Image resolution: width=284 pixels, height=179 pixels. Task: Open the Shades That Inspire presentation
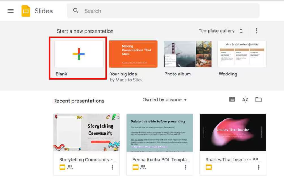point(233,132)
